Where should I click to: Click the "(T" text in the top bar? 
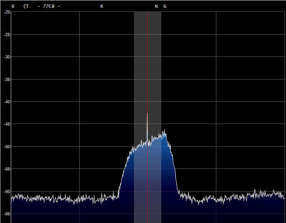[26, 7]
